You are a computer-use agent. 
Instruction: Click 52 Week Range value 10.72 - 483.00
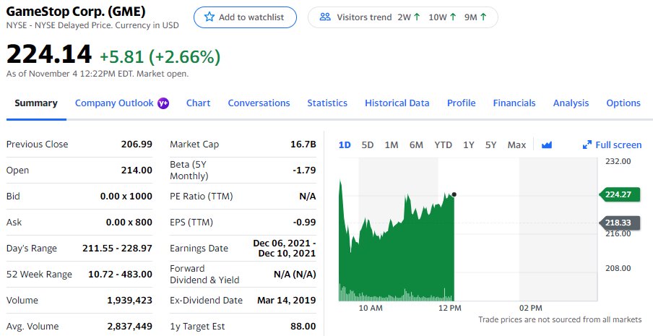121,274
